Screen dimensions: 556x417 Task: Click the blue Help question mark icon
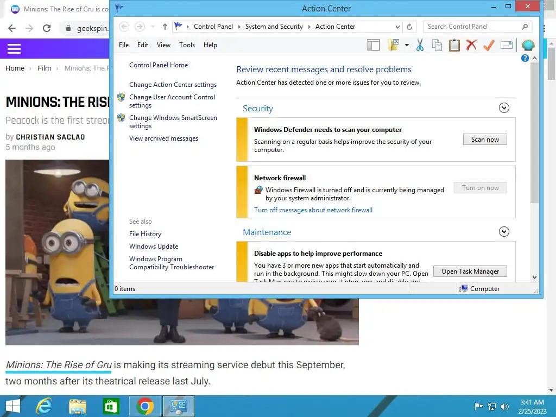[525, 58]
